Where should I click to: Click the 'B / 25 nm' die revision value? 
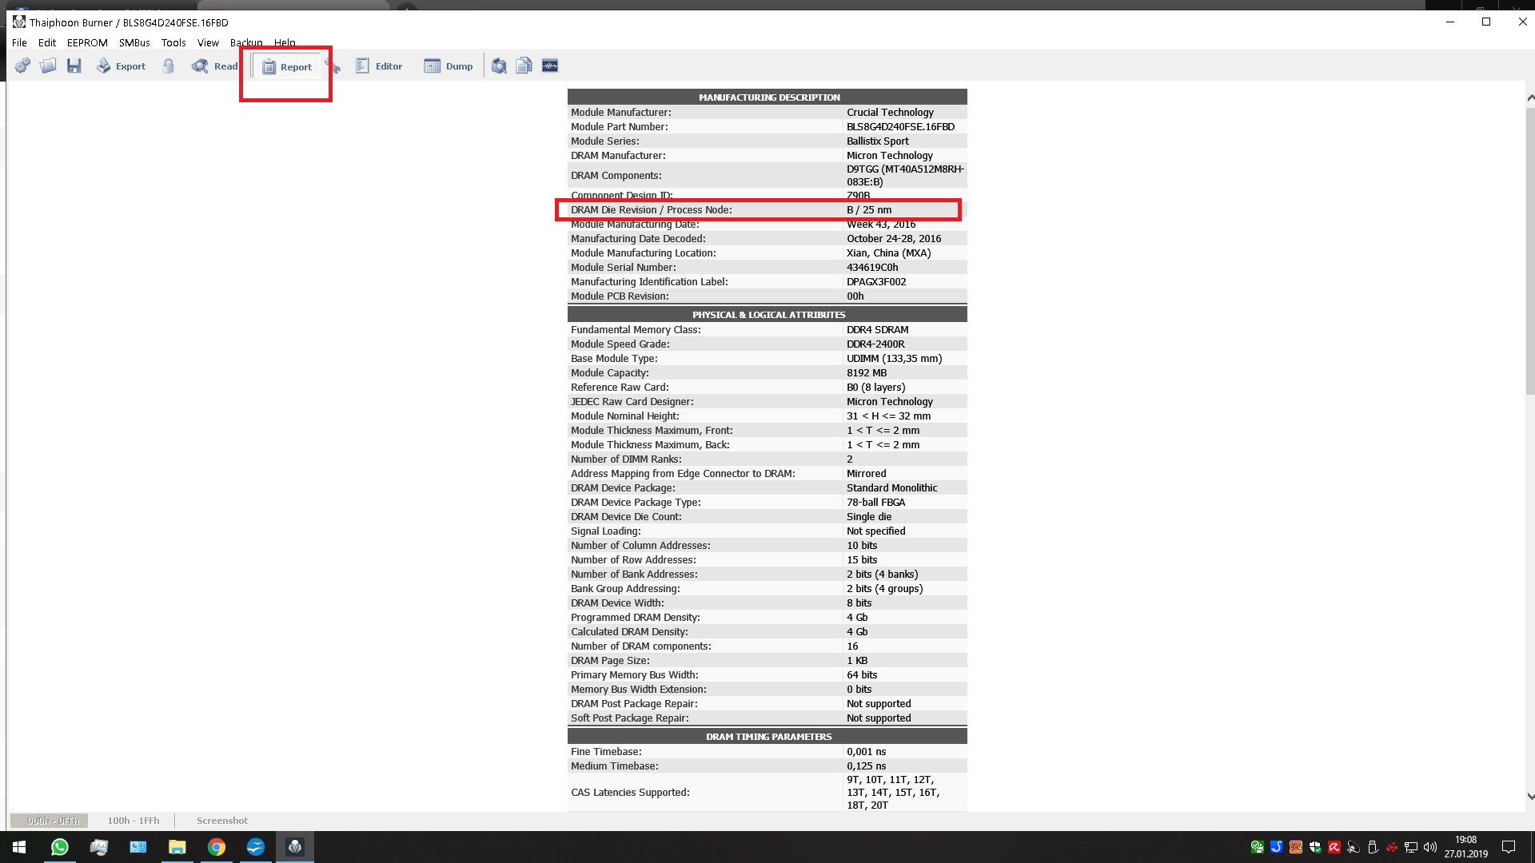[x=869, y=210]
